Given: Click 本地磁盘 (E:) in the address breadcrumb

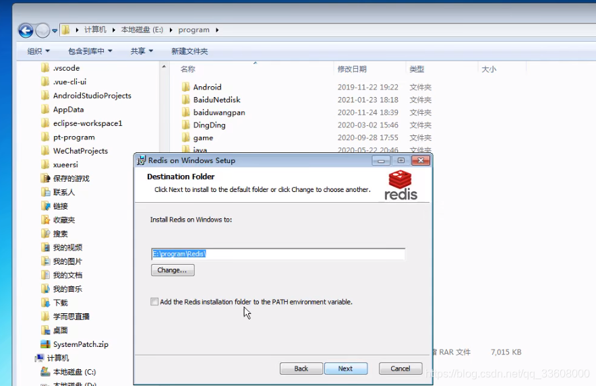Looking at the screenshot, I should [142, 30].
